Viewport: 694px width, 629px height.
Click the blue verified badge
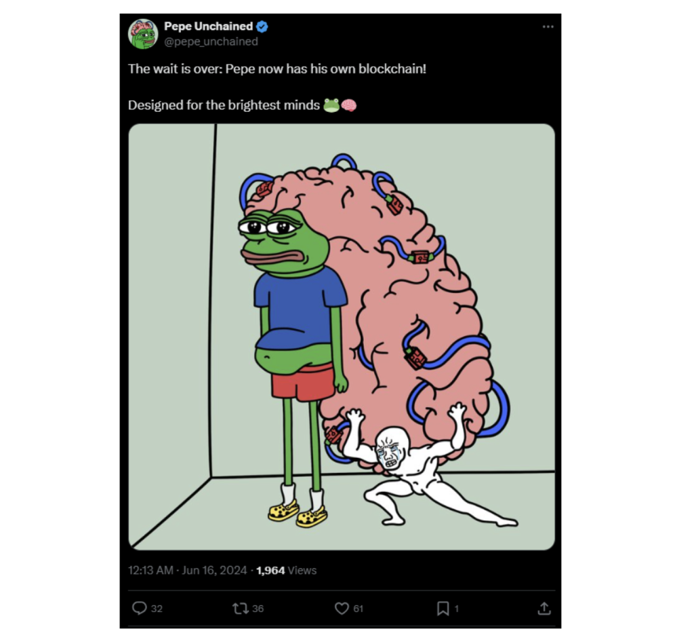pyautogui.click(x=262, y=26)
